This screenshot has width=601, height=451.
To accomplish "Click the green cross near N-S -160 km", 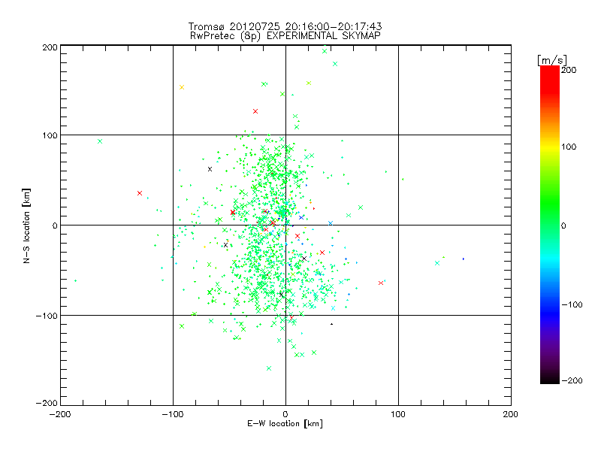I will coord(269,368).
